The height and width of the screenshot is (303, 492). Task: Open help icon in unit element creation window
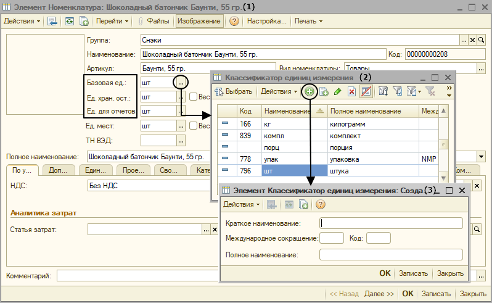point(321,205)
